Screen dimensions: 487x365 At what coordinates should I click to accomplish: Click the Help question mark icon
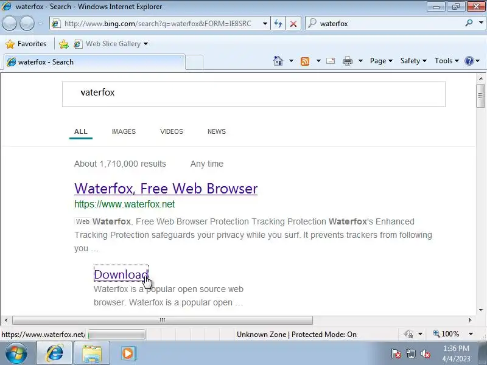coord(469,61)
